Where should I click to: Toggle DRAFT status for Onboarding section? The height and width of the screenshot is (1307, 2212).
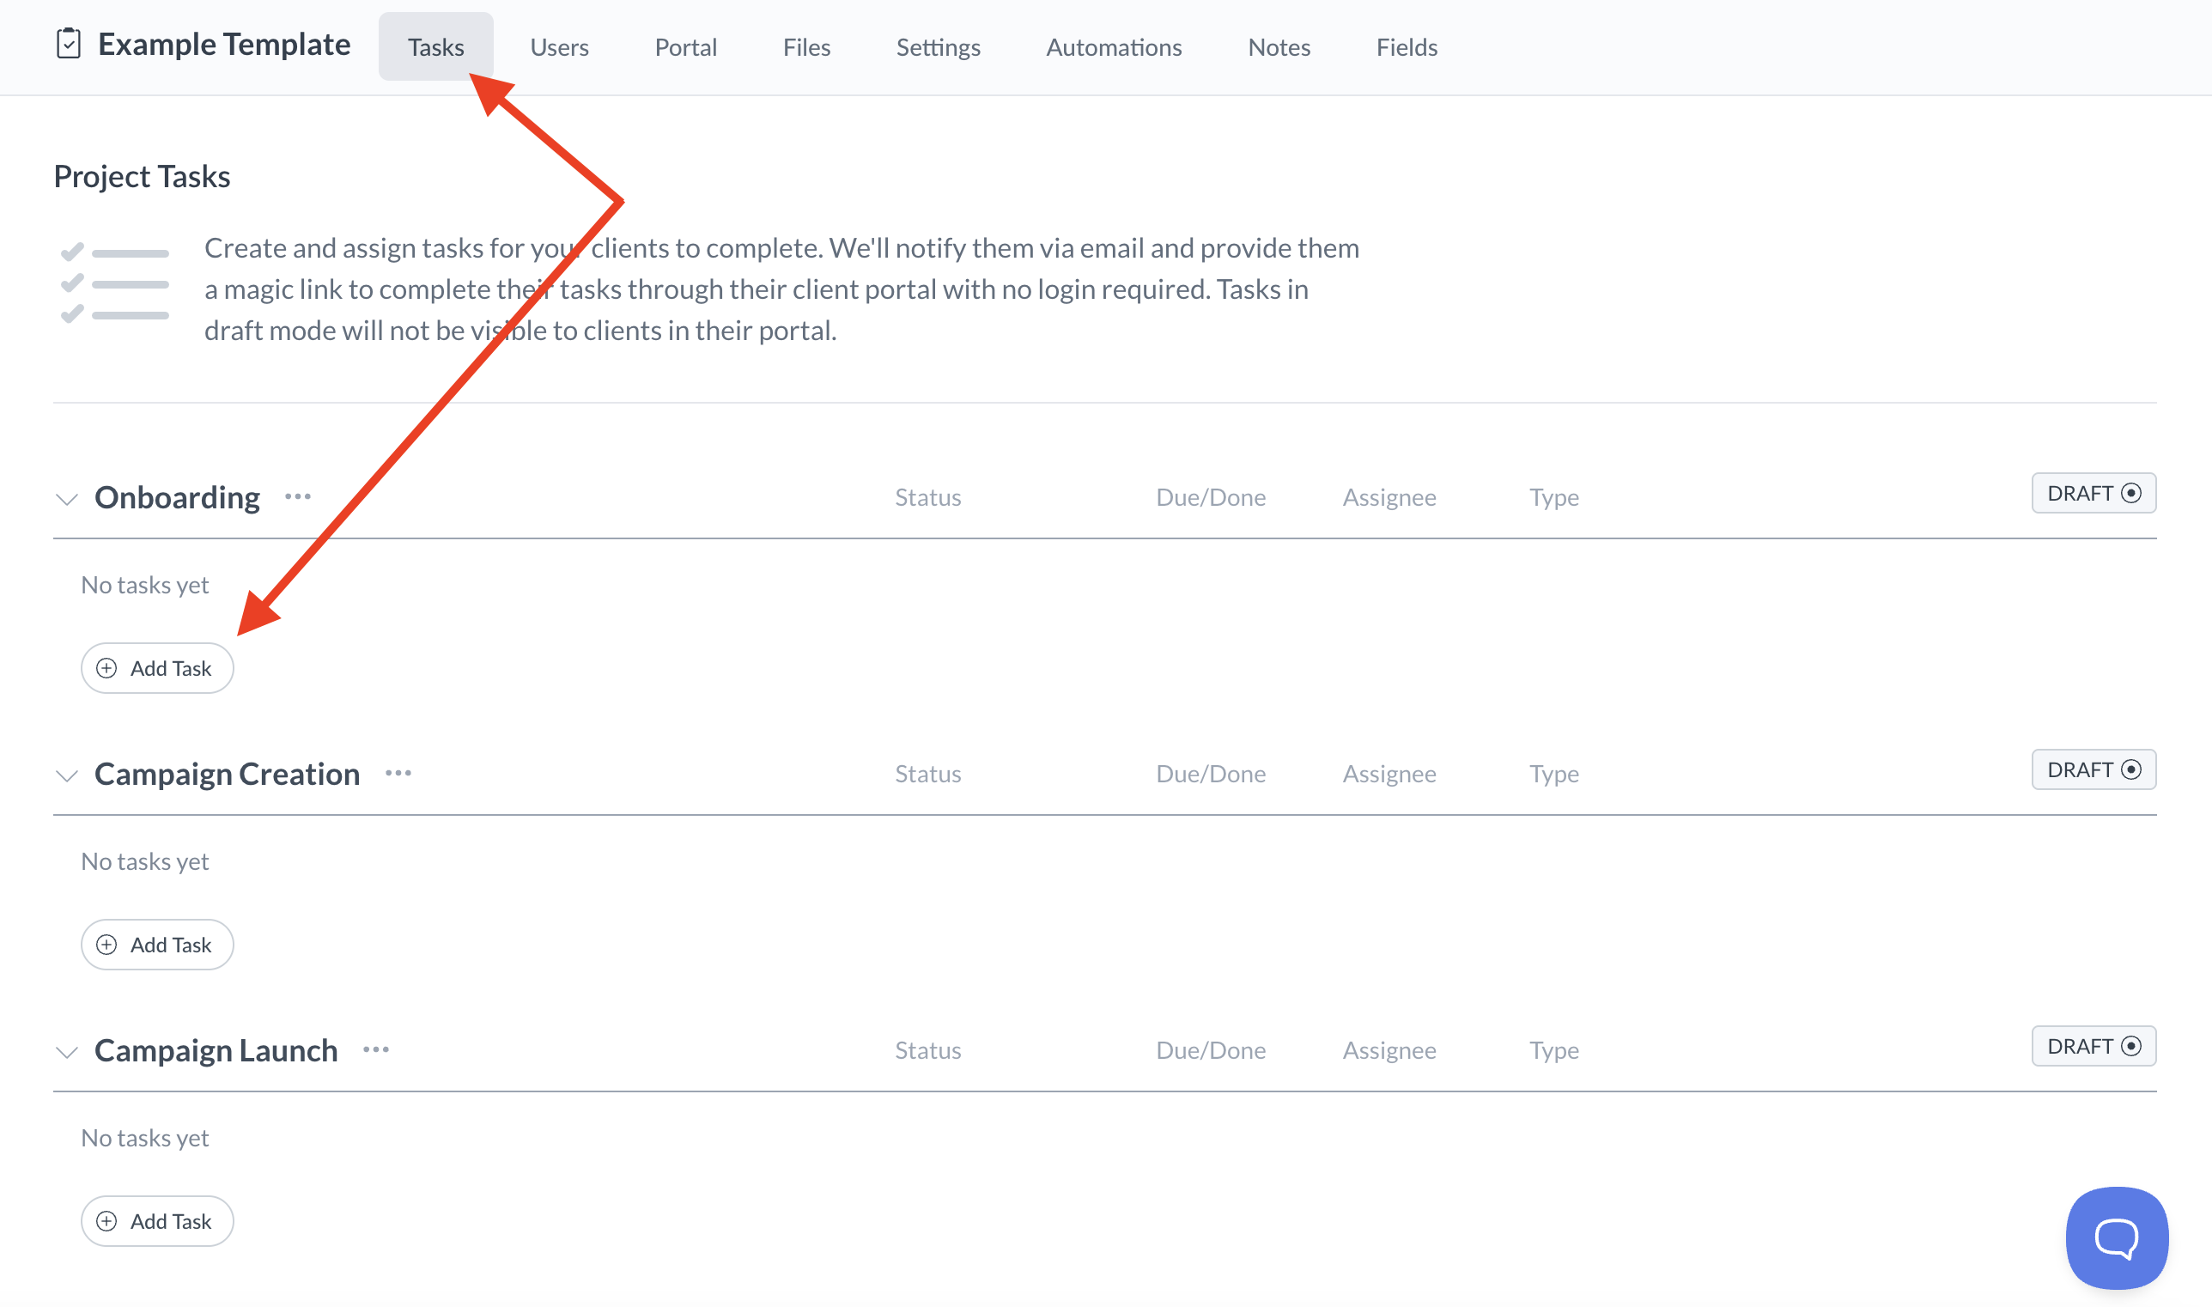click(x=2093, y=493)
